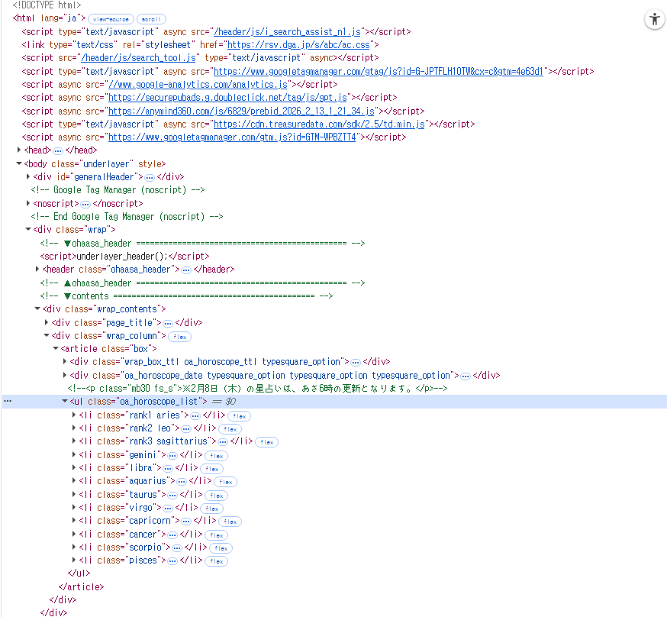Expand the head element
The image size is (667, 617).
point(19,150)
